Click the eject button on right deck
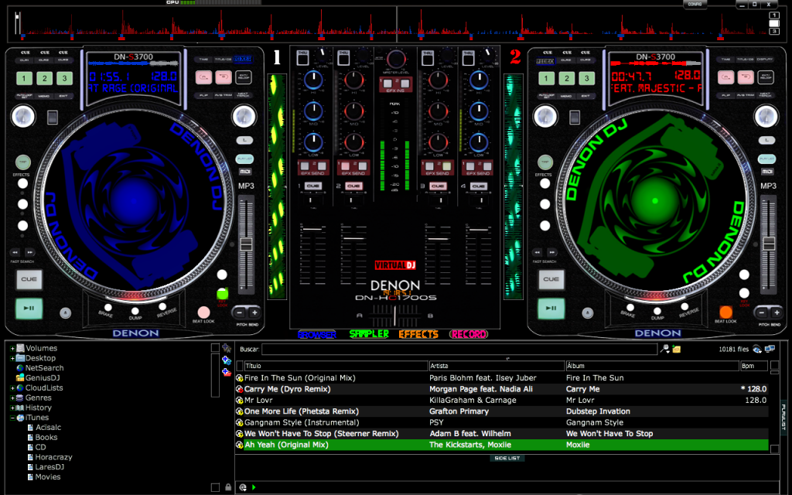The width and height of the screenshot is (792, 495). (588, 313)
